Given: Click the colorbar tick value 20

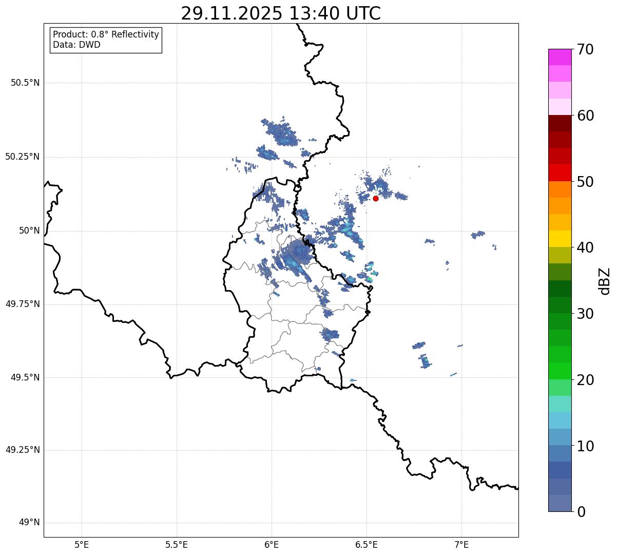Looking at the screenshot, I should (585, 380).
